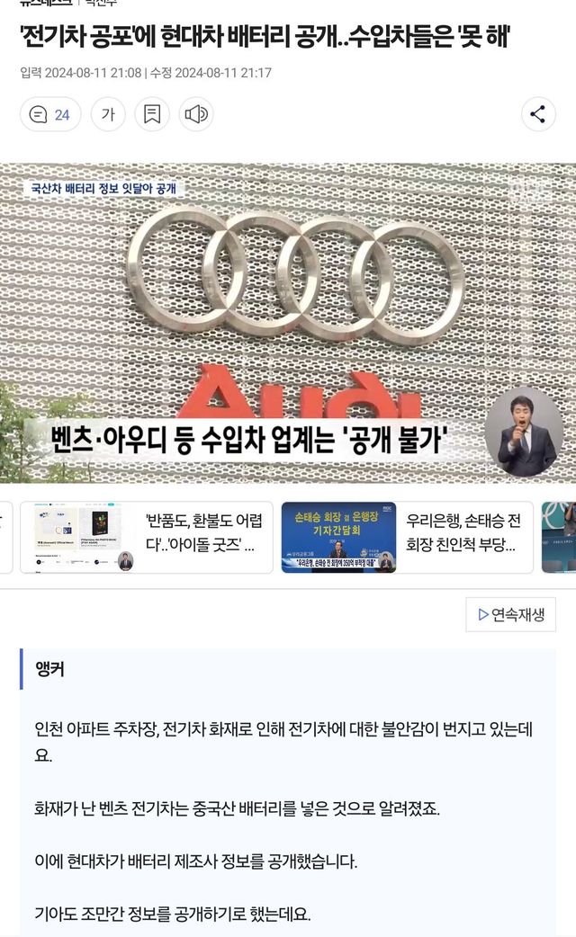Open the share icon button
Viewport: 576px width, 937px height.
(538, 114)
